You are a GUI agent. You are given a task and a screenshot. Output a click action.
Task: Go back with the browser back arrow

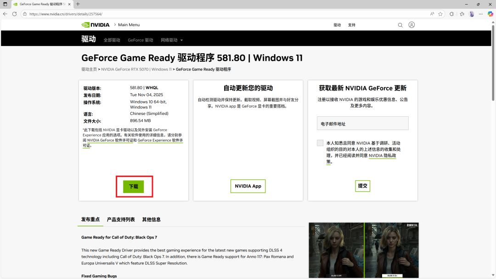point(5,14)
